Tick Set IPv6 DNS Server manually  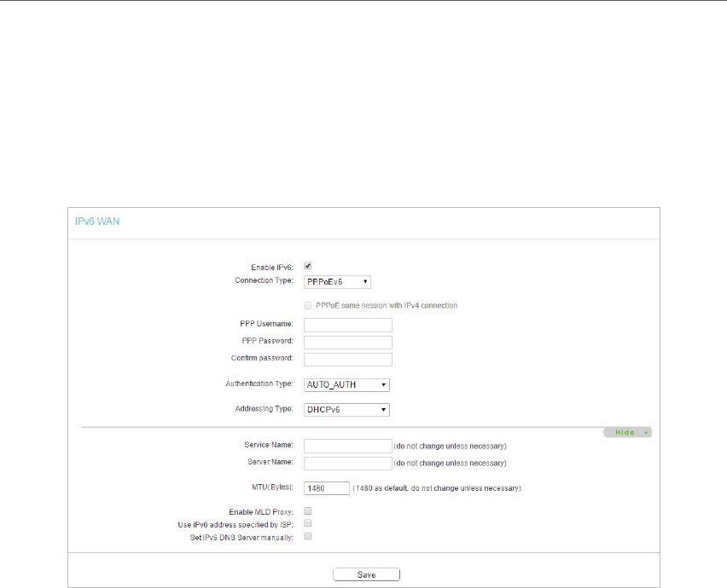(x=307, y=536)
